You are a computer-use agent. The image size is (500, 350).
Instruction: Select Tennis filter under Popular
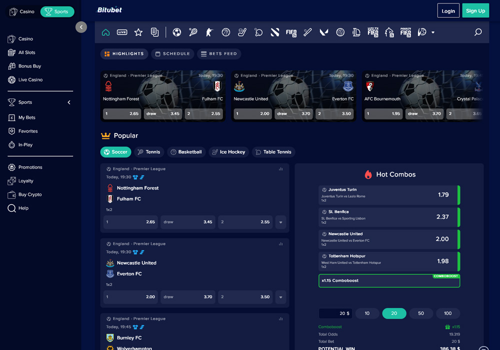149,152
